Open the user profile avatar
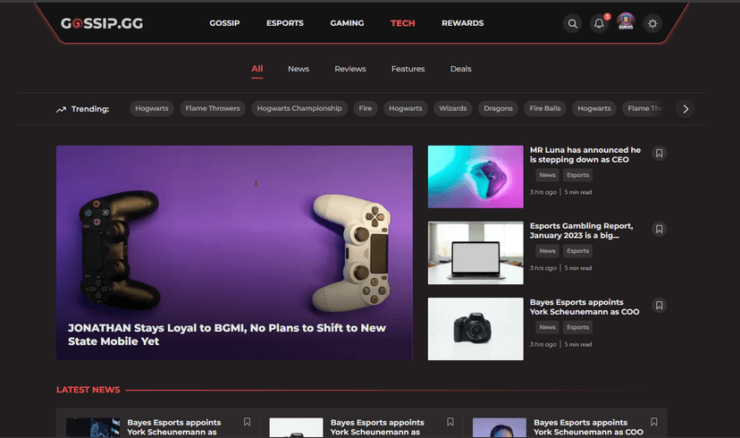This screenshot has height=438, width=740. (x=626, y=21)
